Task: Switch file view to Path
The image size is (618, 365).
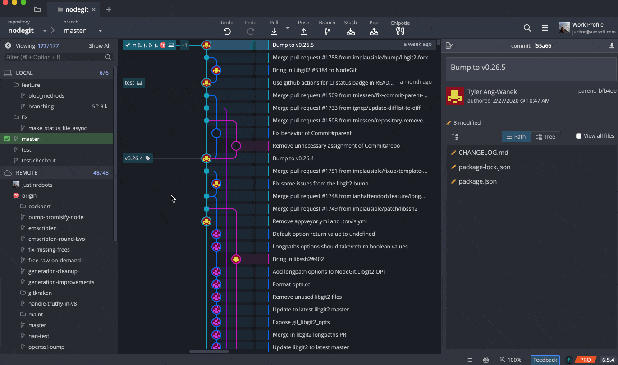Action: (x=517, y=137)
